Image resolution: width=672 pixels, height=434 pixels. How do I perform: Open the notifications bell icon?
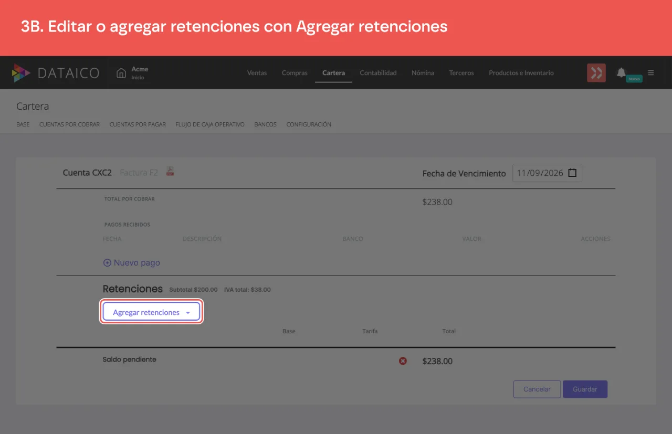pos(622,72)
